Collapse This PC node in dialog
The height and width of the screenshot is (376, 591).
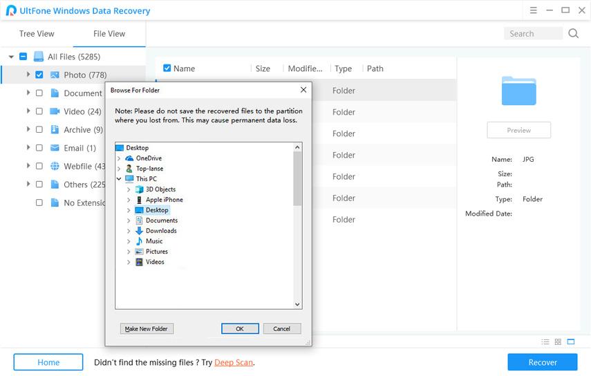pos(119,179)
